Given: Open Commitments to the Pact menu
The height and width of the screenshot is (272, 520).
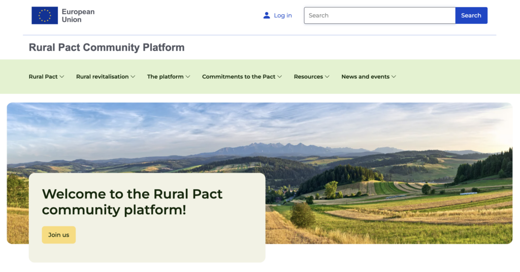Looking at the screenshot, I should point(239,77).
